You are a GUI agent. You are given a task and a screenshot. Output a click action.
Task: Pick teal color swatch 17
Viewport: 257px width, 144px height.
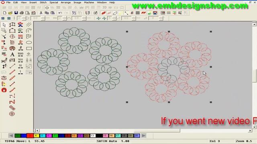(x=118, y=136)
